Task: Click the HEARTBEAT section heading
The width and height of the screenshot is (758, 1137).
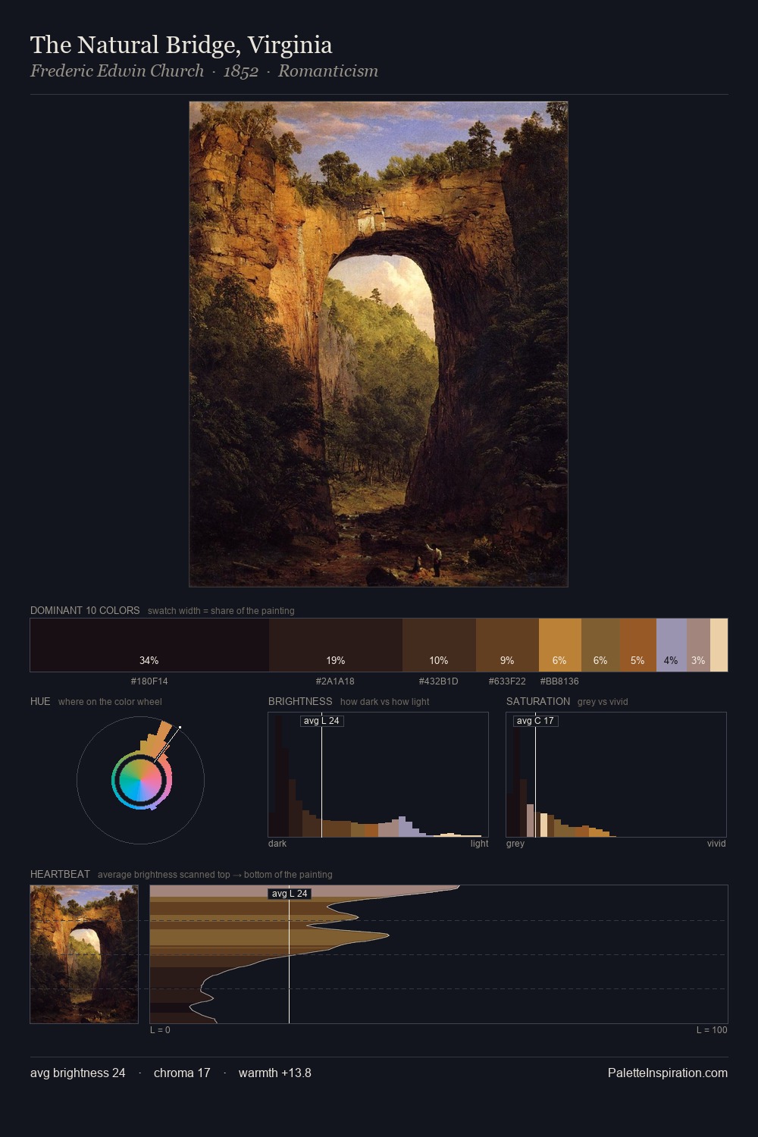Action: pos(60,874)
